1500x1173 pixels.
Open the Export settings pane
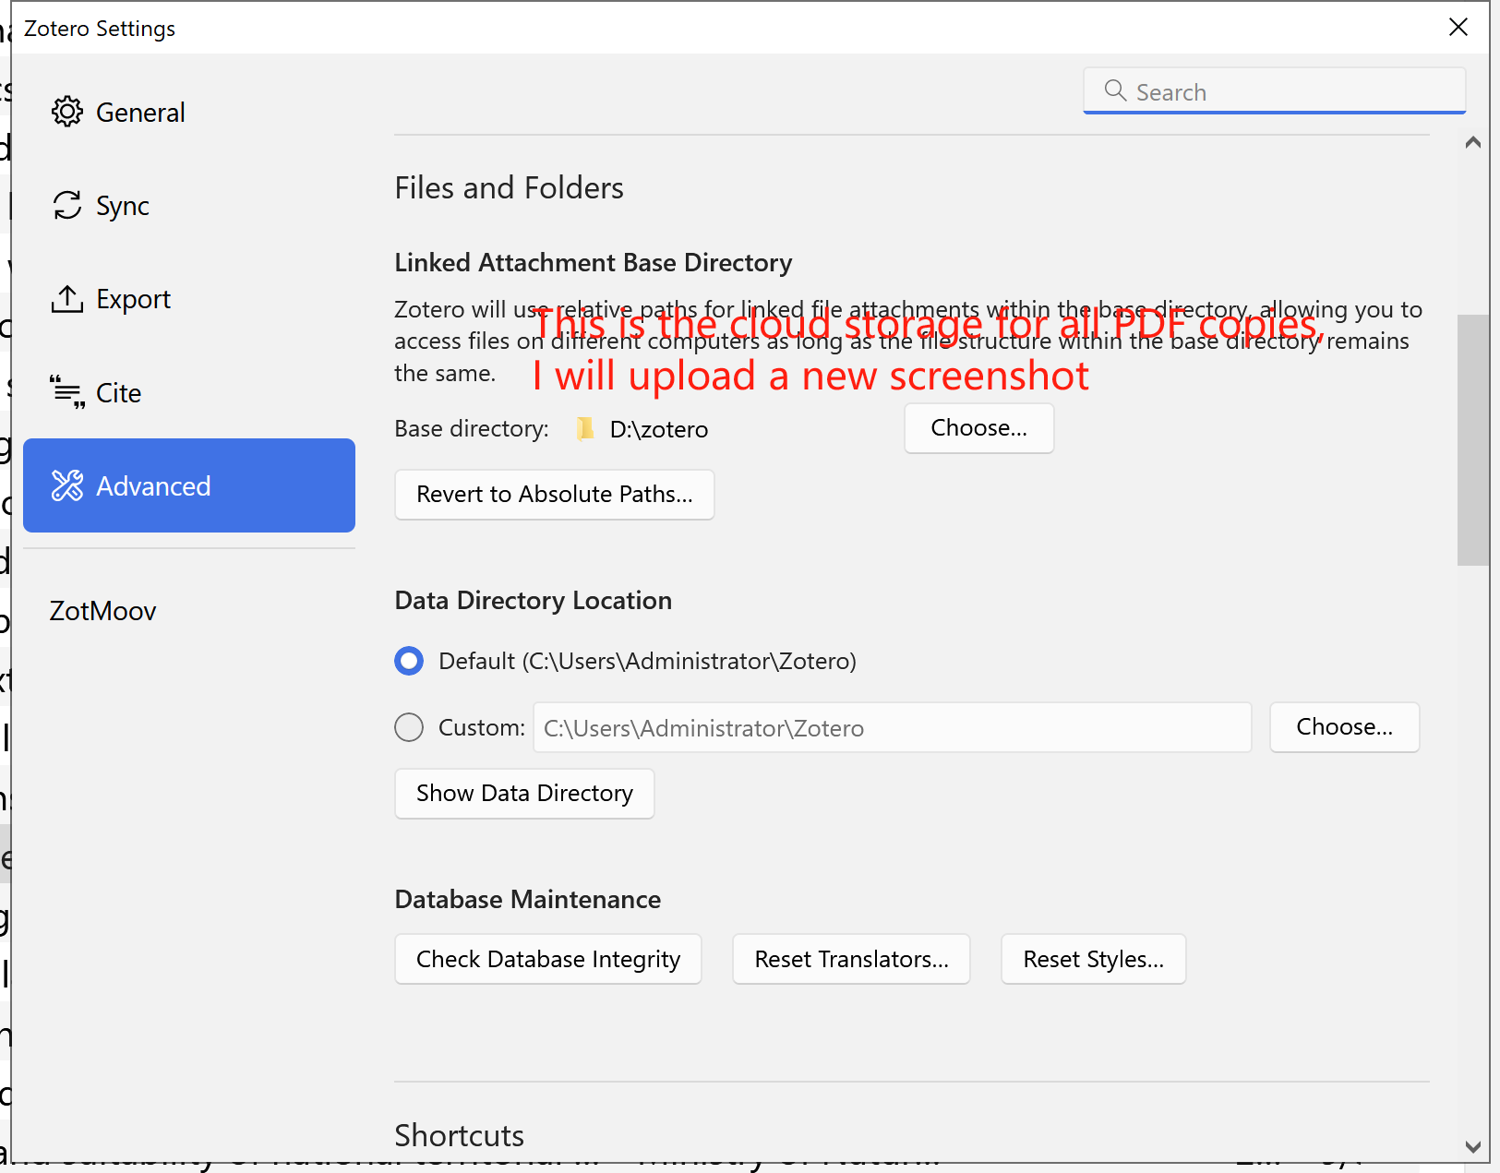click(x=189, y=299)
